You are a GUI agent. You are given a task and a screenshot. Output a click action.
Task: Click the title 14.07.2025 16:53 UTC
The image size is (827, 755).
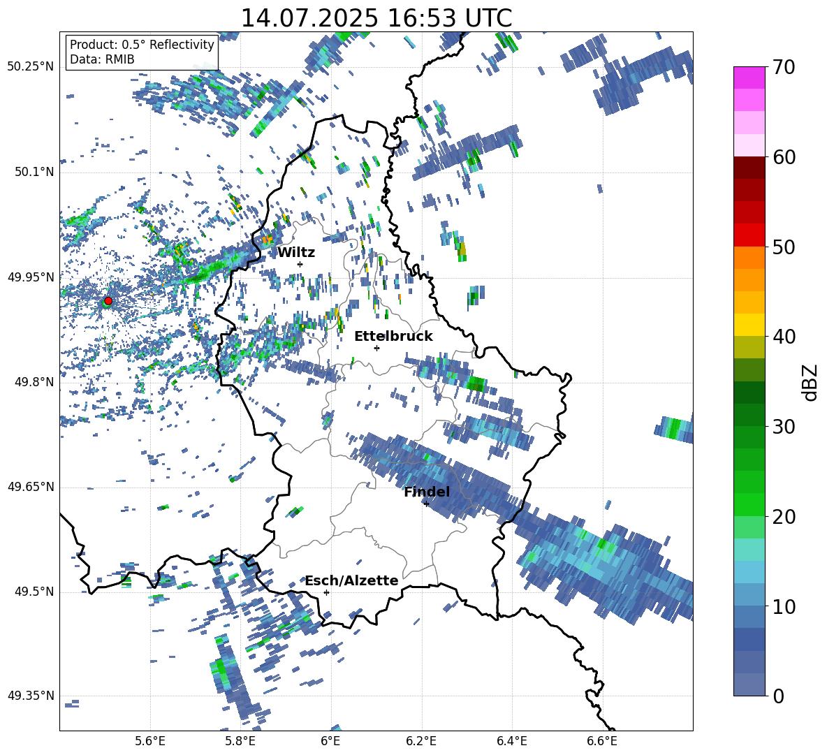coord(376,18)
